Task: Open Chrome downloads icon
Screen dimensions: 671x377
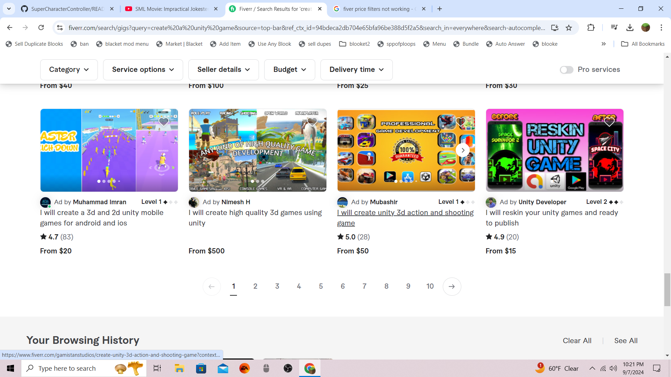Action: tap(630, 28)
